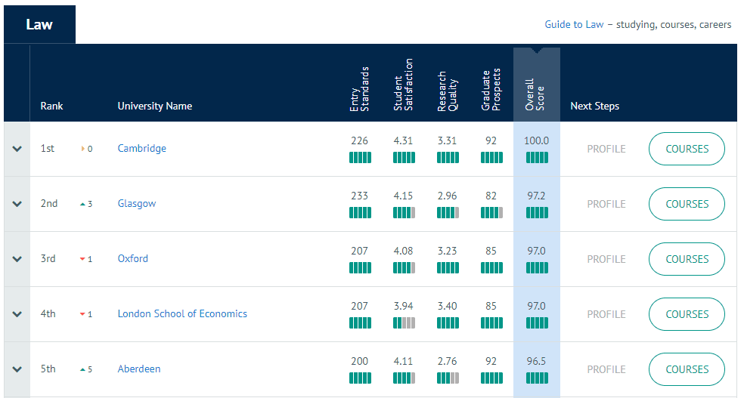Viewport: 744px width, 398px height.
Task: Open the Law tab
Action: point(39,24)
